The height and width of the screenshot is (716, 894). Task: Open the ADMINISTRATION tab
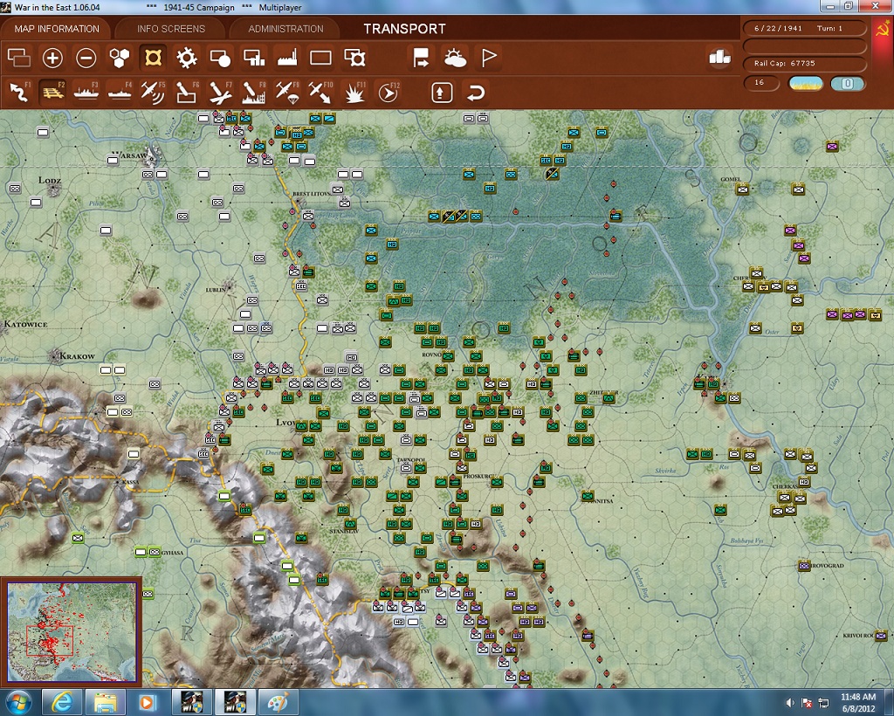285,29
